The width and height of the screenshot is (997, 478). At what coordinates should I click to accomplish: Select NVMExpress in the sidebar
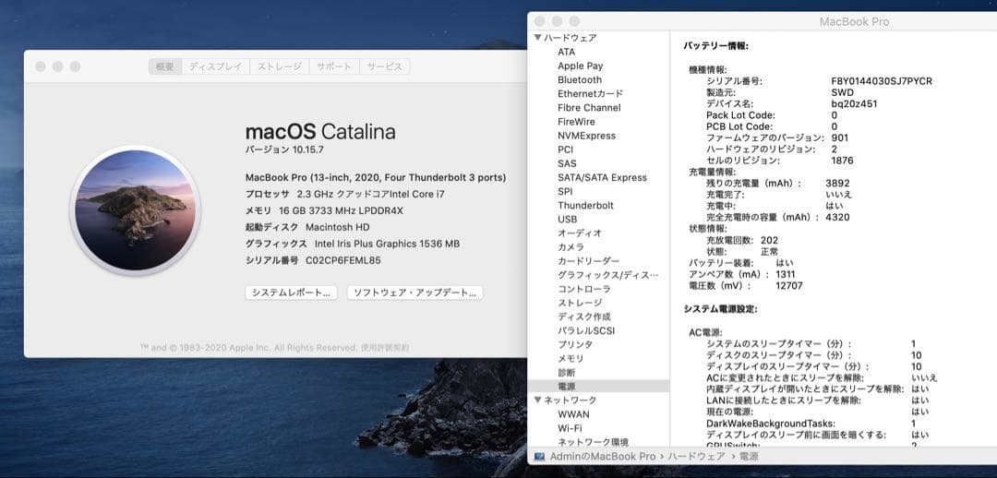[587, 136]
